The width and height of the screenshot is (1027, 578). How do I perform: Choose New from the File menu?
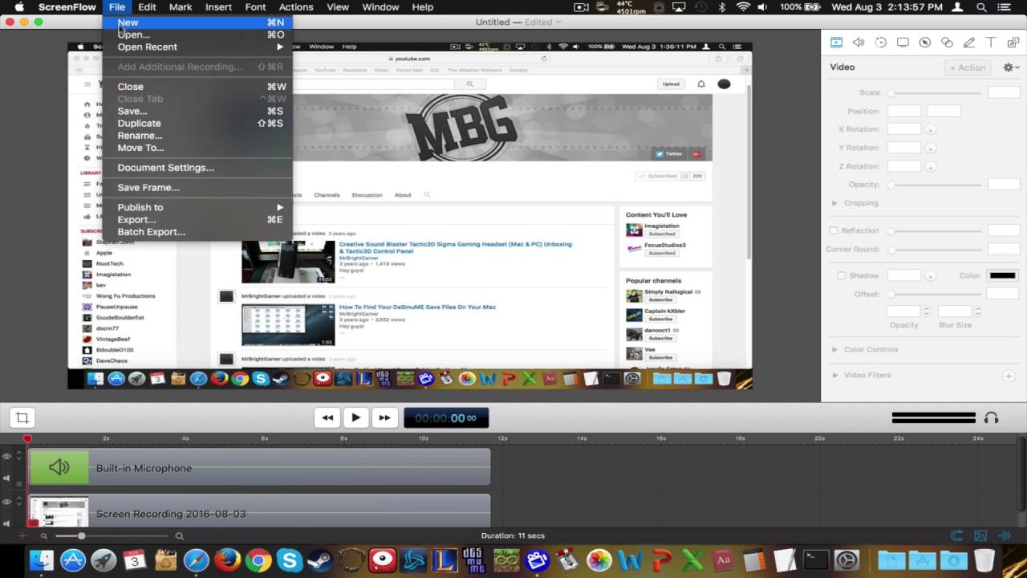pos(197,22)
